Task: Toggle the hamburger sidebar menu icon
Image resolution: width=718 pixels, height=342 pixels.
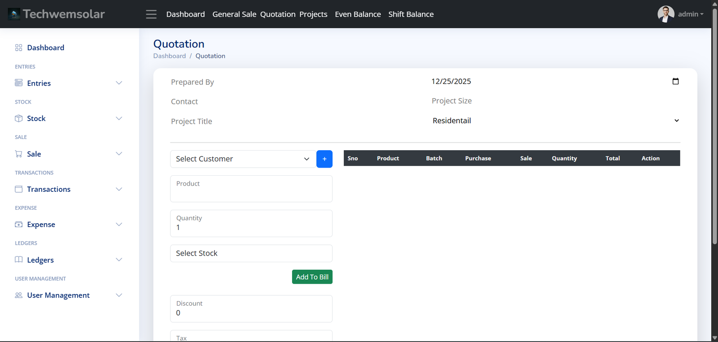Action: (x=151, y=14)
